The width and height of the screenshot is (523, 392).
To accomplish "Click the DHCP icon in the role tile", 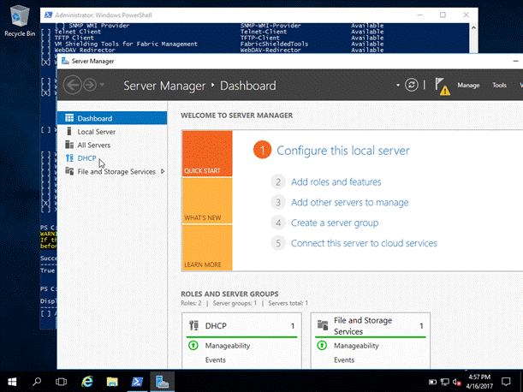I will click(193, 325).
